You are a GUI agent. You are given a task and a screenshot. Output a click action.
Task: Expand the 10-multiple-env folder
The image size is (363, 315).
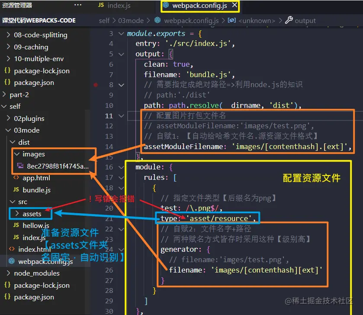coord(39,59)
